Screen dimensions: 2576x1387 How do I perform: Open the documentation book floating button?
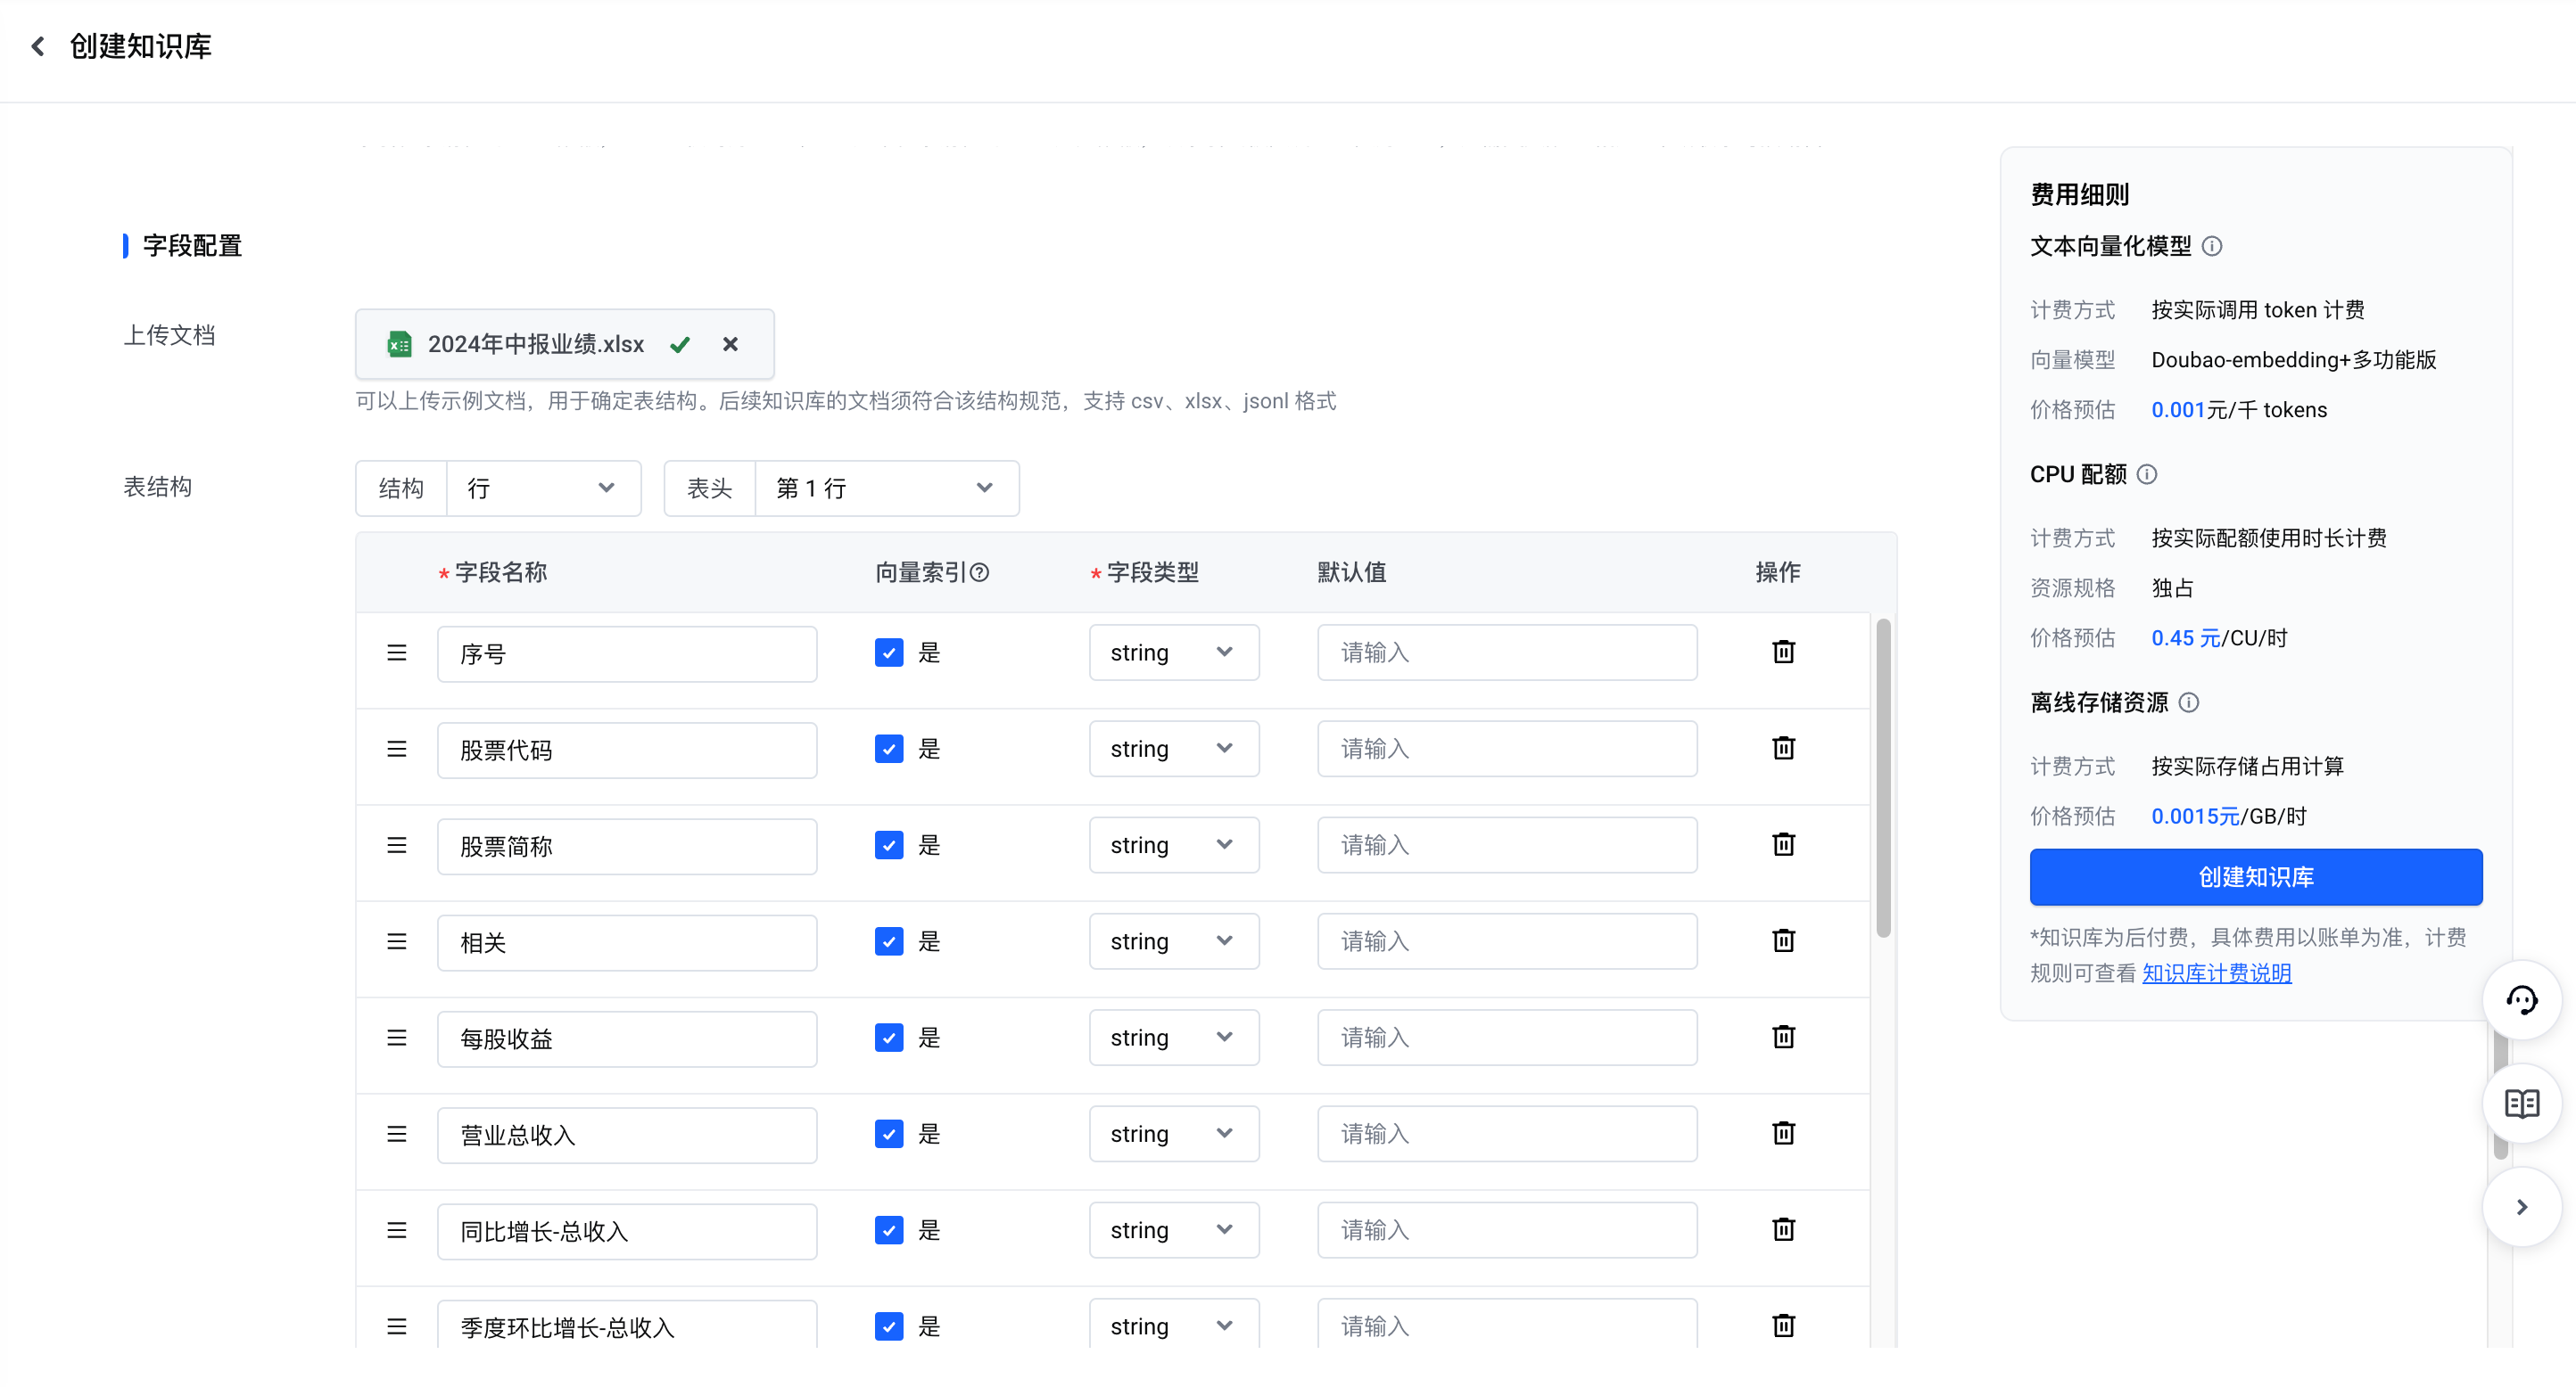(2521, 1104)
